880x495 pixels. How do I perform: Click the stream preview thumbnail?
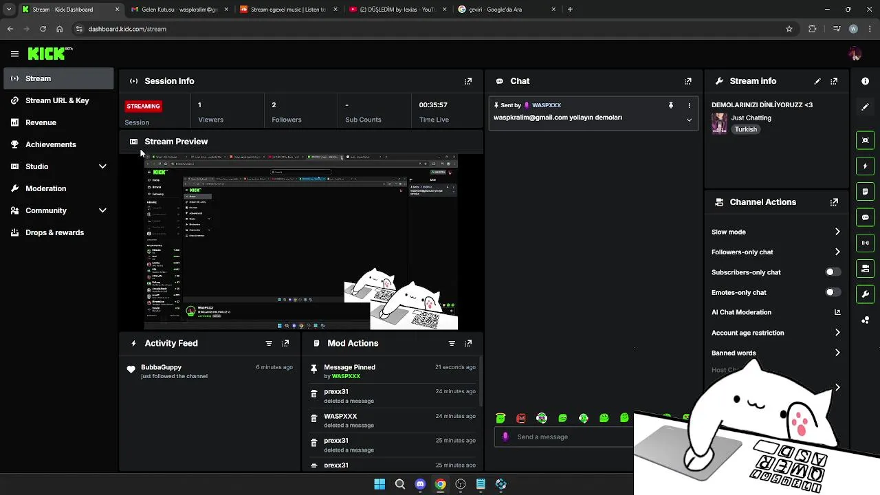pos(300,242)
